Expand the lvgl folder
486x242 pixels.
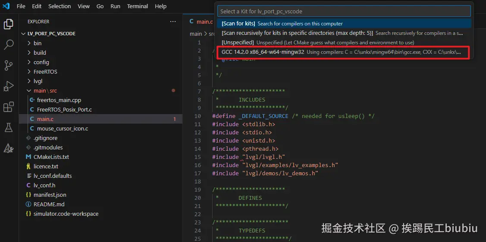(101, 81)
